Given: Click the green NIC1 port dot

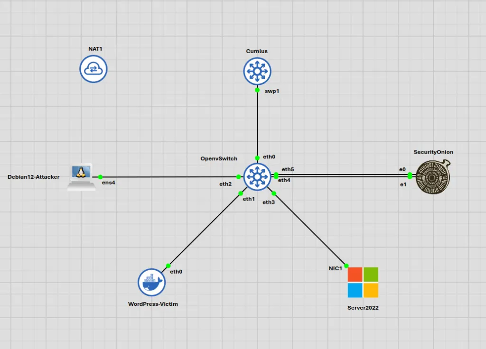Looking at the screenshot, I should [346, 266].
